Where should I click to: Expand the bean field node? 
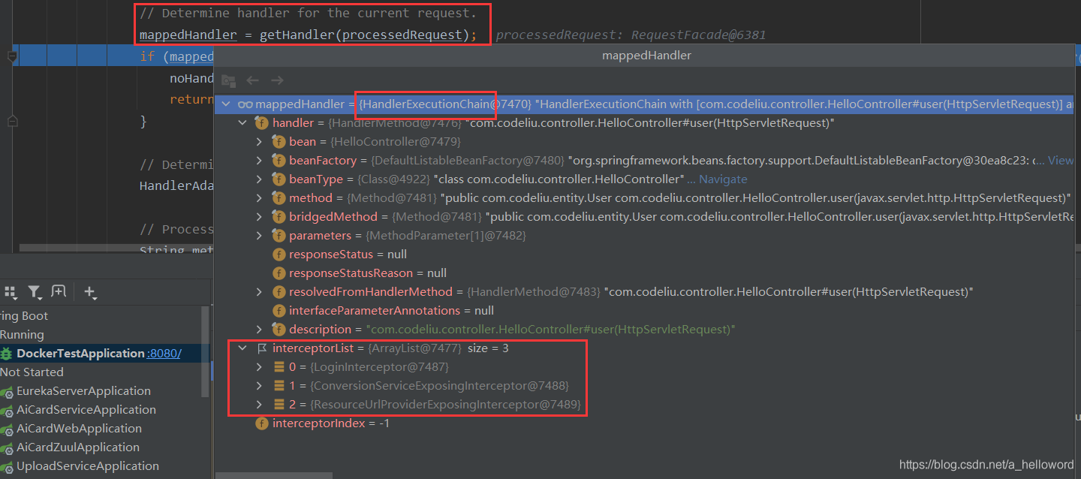tap(259, 142)
